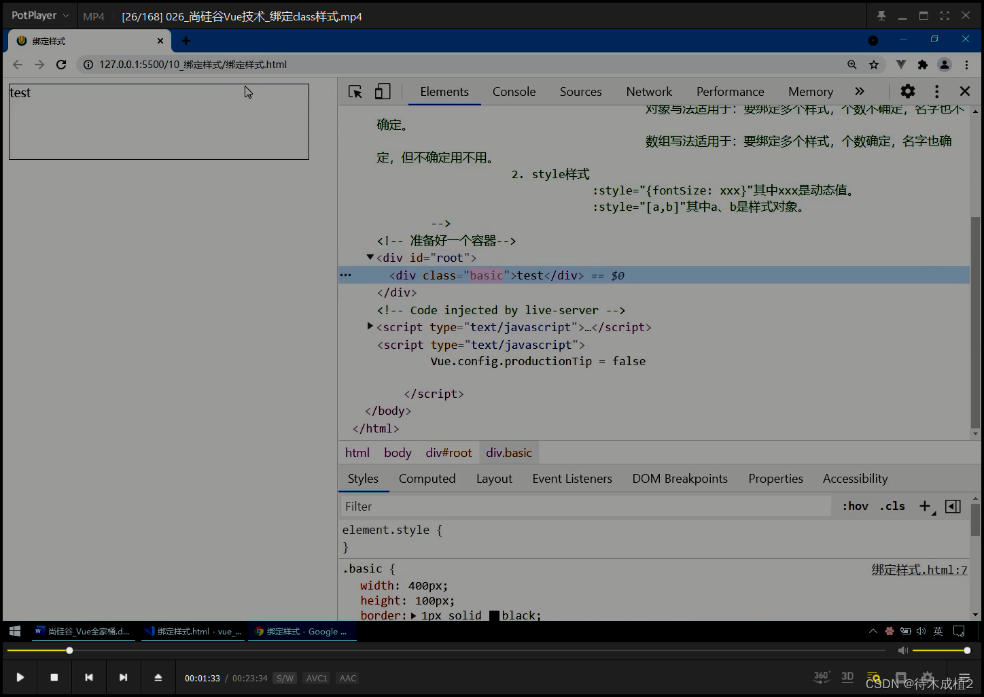The height and width of the screenshot is (697, 984).
Task: Toggle the :hov element state panel
Action: click(855, 506)
